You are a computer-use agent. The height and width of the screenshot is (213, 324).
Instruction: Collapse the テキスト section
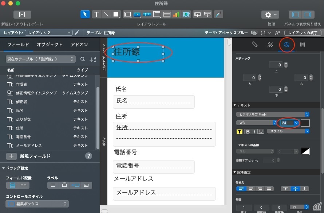coord(235,105)
